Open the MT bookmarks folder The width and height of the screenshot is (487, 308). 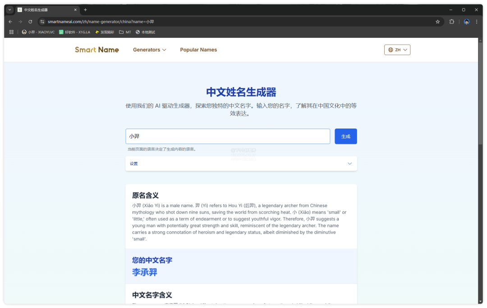125,32
